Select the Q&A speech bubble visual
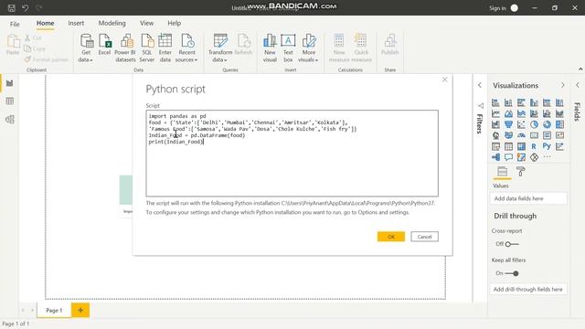 point(508,157)
